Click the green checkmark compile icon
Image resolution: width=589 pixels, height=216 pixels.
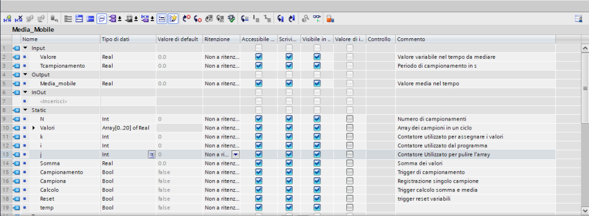pyautogui.click(x=231, y=18)
